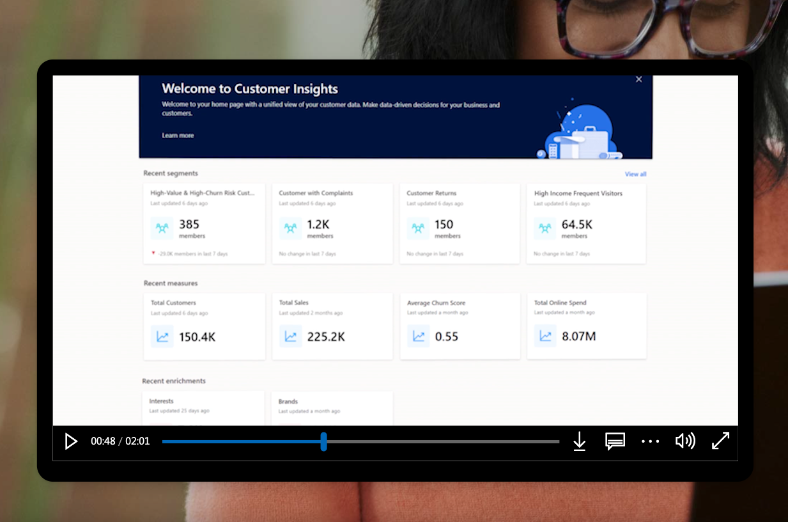Click chart icon beside 225.2K
Image resolution: width=788 pixels, height=522 pixels.
click(x=291, y=336)
